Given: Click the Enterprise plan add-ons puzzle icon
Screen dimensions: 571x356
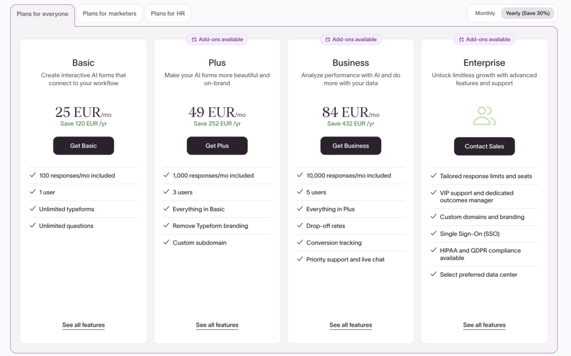Looking at the screenshot, I should [x=461, y=40].
